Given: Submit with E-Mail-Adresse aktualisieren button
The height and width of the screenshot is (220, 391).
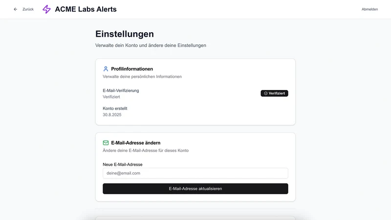Looking at the screenshot, I should point(195,189).
